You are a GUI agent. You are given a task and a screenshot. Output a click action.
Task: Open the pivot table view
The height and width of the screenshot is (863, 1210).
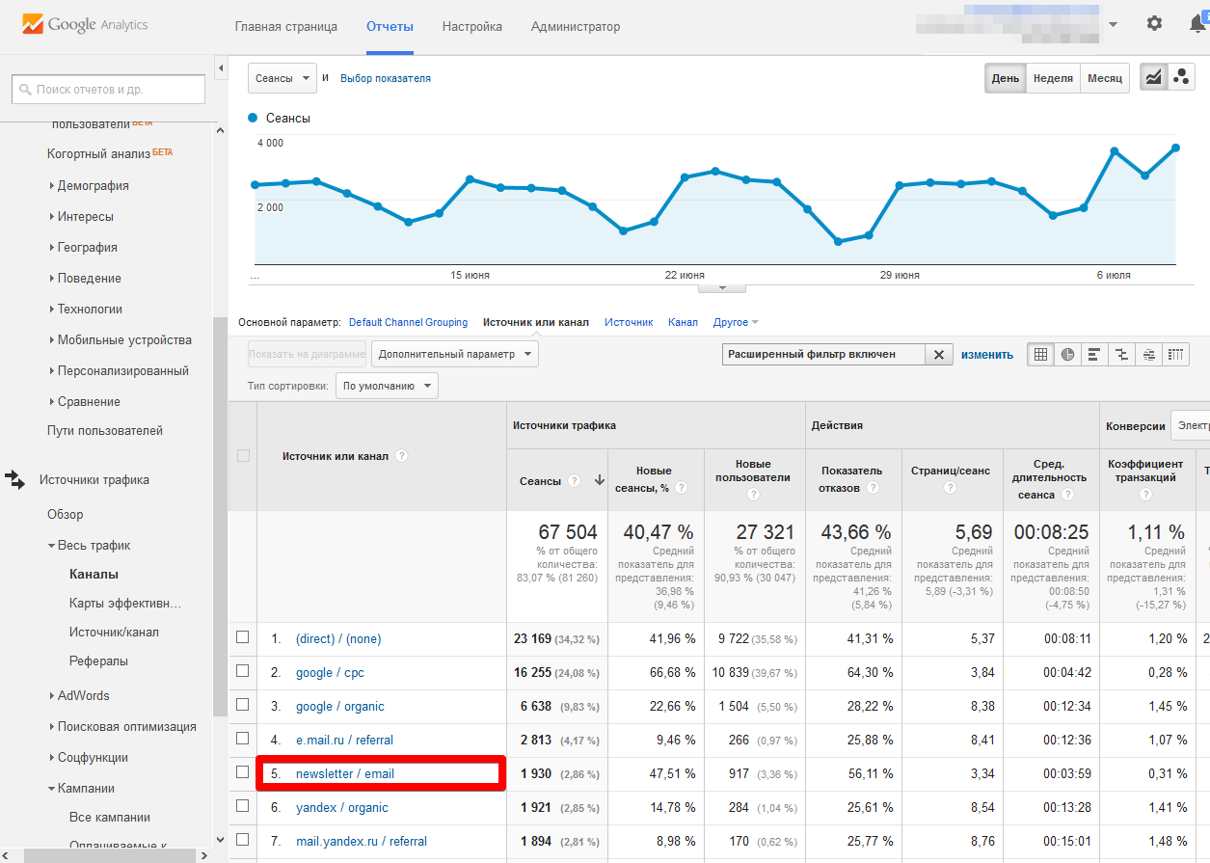[1175, 354]
